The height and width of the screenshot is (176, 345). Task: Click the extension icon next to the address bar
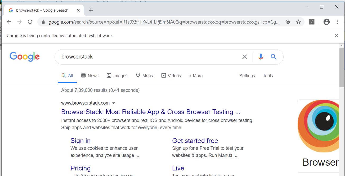coord(312,22)
